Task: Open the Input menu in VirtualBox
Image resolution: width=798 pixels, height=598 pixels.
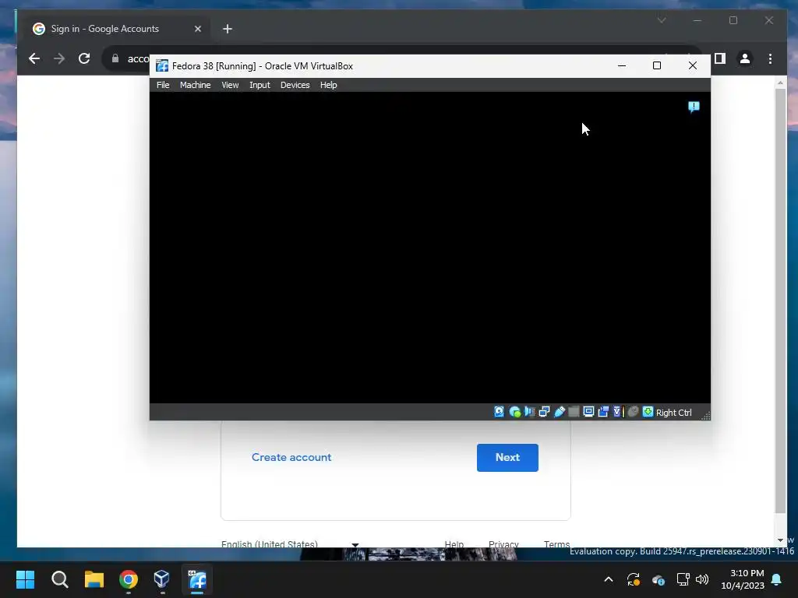Action: [260, 85]
